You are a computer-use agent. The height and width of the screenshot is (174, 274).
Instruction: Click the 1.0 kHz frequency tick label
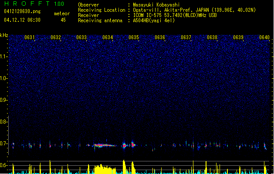[x=3, y=78]
